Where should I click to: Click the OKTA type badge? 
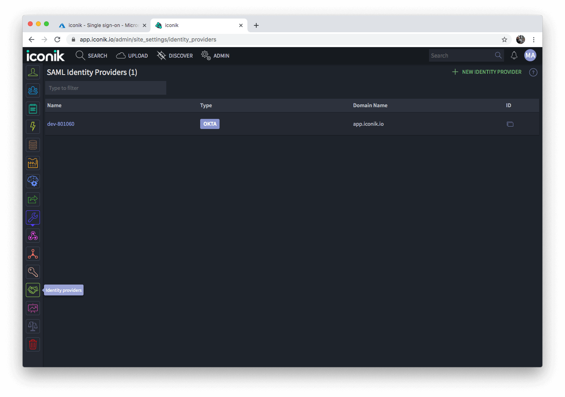209,124
